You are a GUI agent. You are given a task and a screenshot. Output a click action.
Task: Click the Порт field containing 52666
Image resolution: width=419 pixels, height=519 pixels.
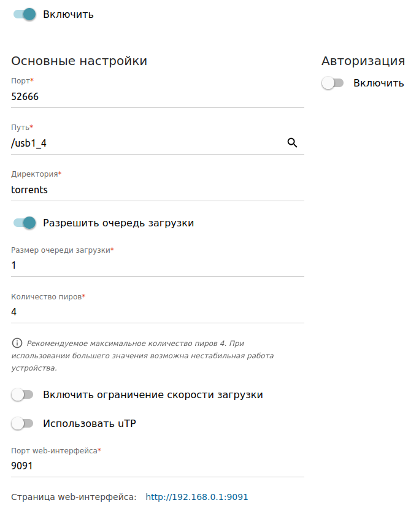pyautogui.click(x=158, y=96)
